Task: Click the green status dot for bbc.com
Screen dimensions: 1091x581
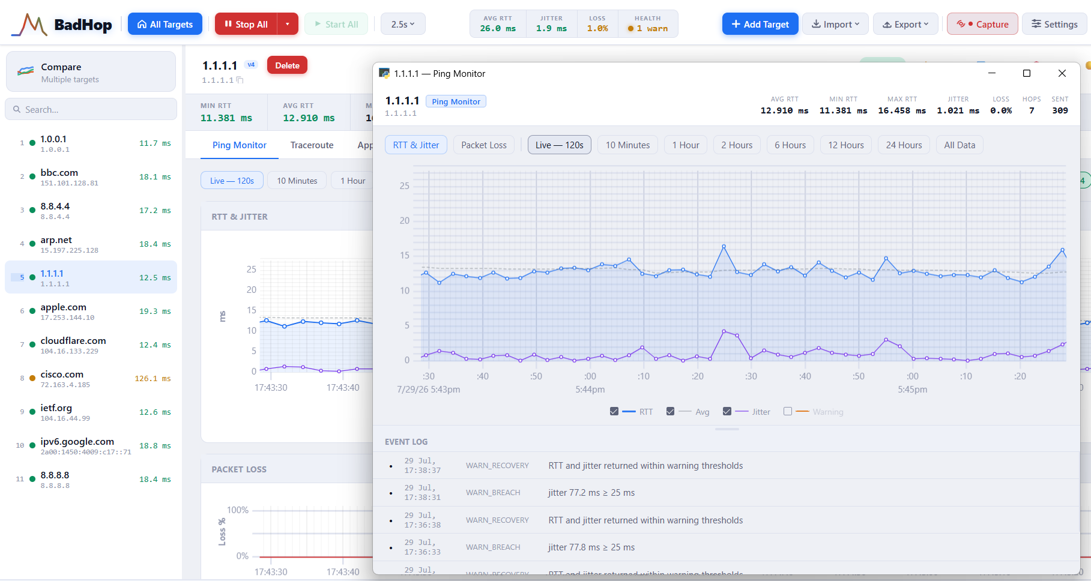Action: 32,177
